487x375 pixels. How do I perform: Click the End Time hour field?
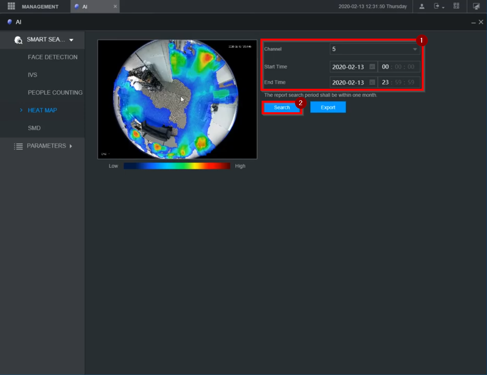pos(385,82)
